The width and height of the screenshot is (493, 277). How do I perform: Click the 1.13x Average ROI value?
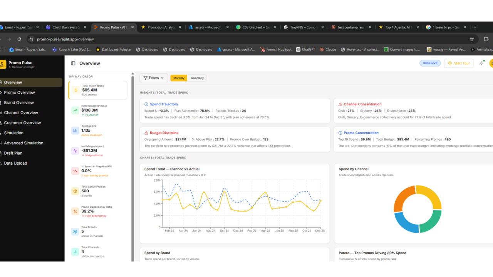[x=86, y=130]
